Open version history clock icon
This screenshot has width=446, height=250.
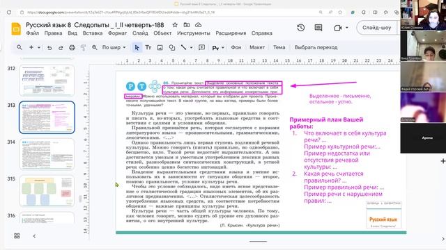(x=301, y=28)
